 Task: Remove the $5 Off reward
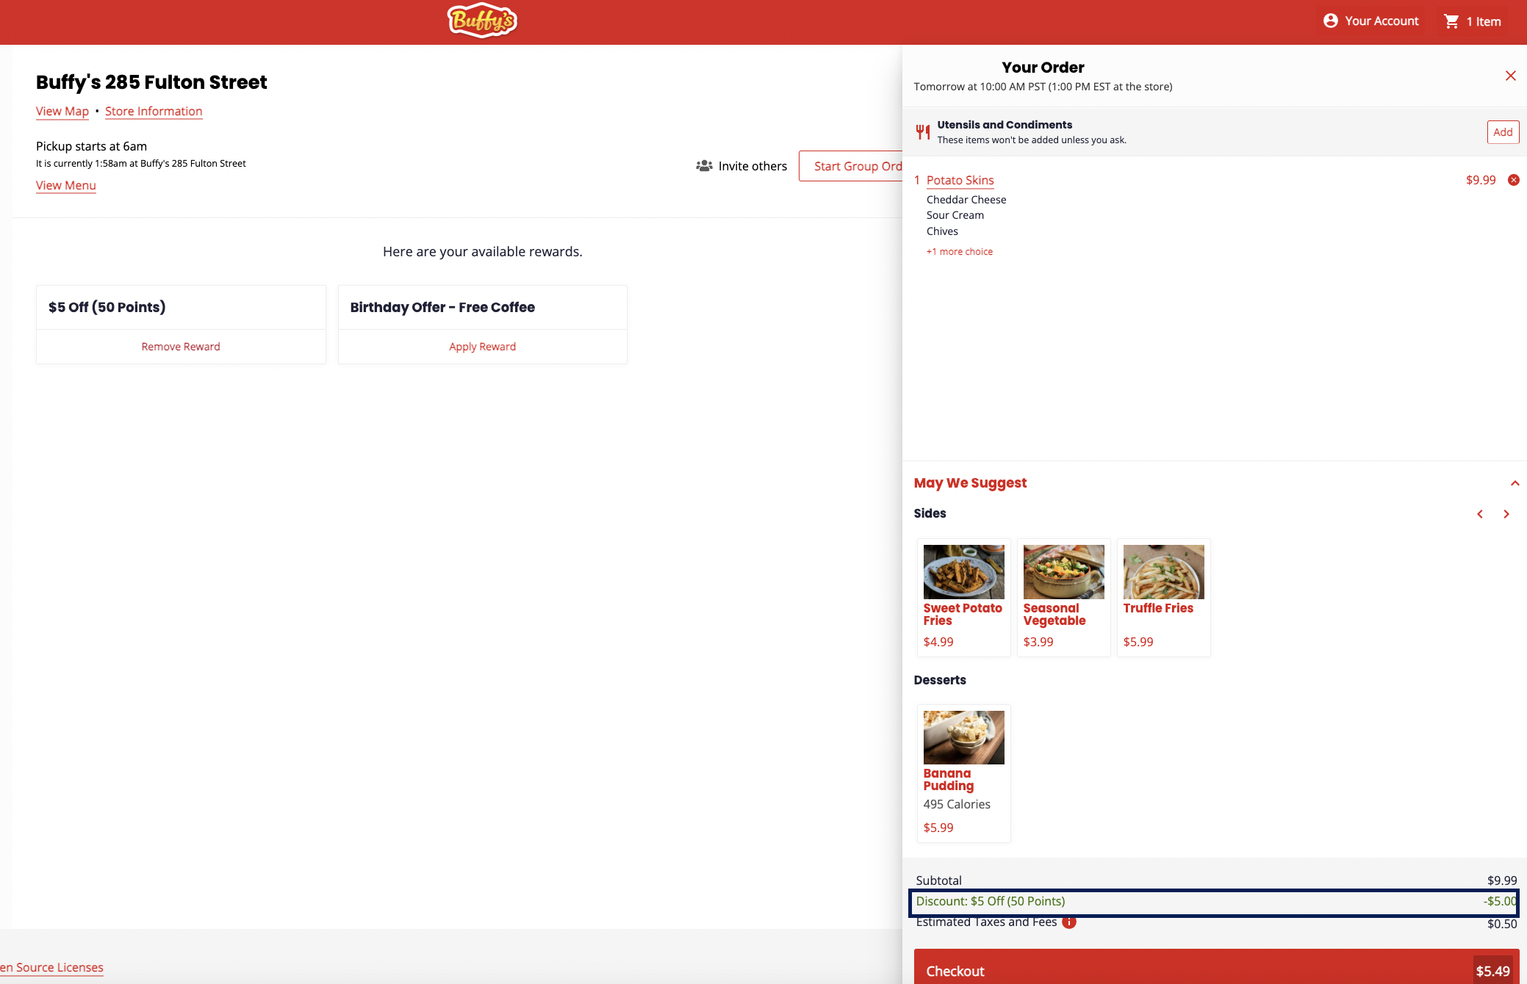click(x=181, y=347)
